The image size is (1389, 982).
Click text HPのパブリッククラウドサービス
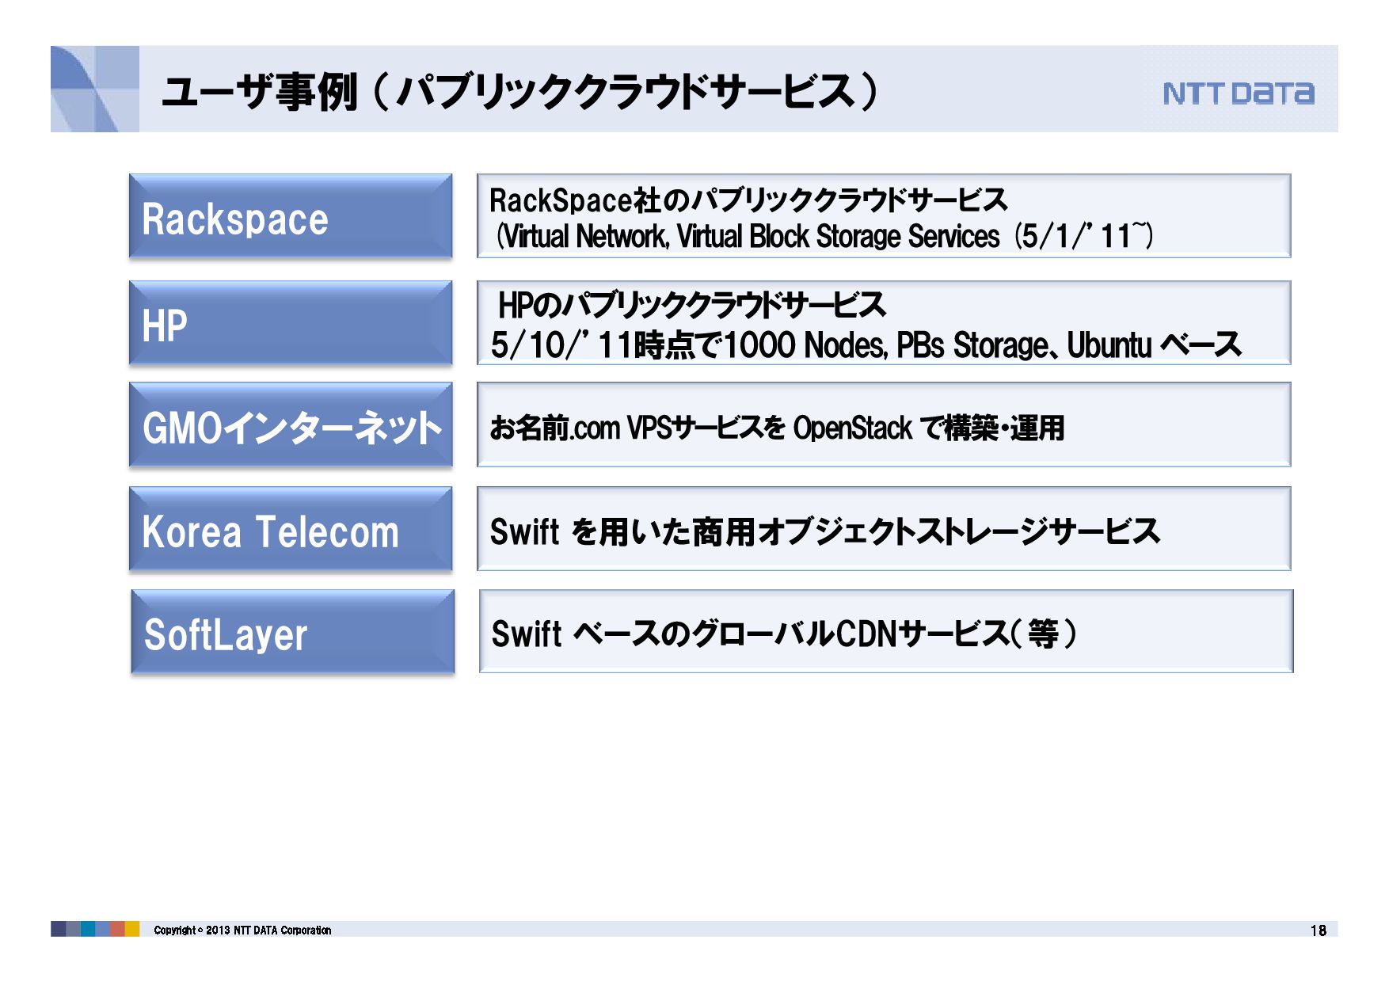point(691,305)
